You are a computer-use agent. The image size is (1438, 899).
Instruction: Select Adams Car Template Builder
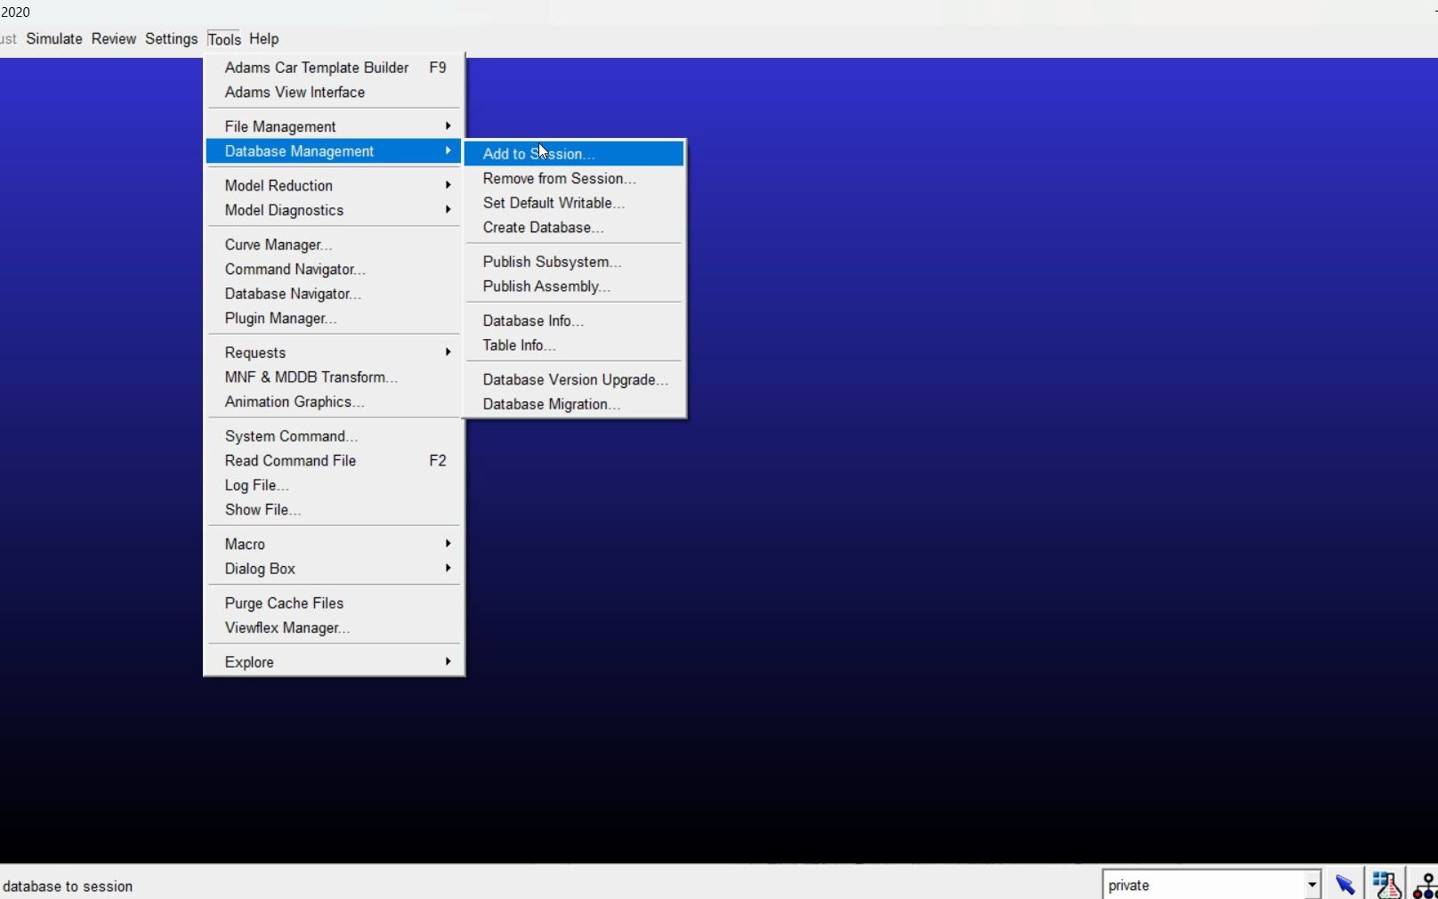click(334, 68)
